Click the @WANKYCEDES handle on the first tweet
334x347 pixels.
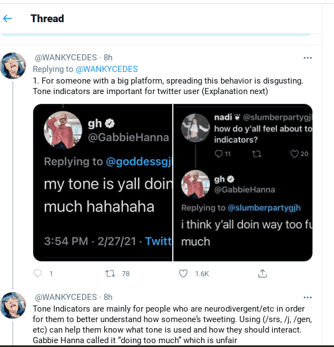[66, 58]
